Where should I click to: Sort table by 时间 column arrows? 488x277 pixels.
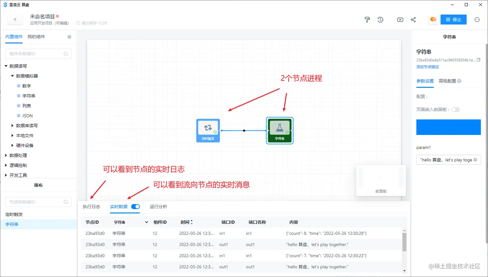click(192, 222)
